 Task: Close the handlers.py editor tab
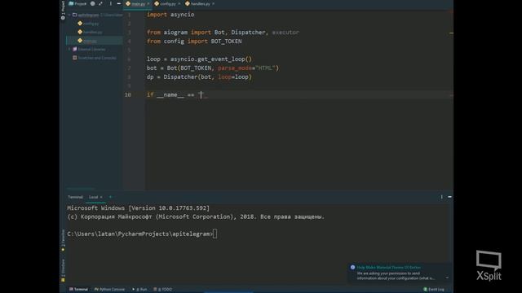pos(214,3)
